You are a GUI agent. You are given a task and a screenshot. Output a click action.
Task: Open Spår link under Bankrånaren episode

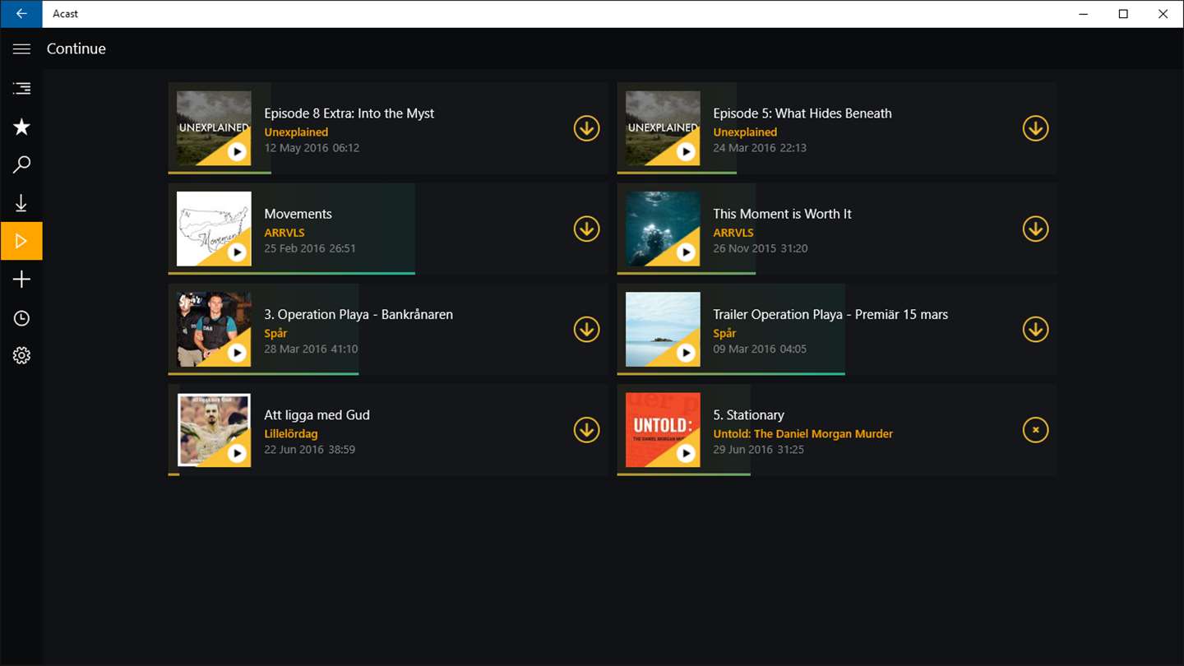click(275, 333)
